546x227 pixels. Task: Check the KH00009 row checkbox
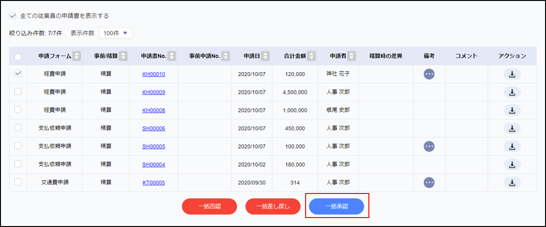click(x=18, y=92)
